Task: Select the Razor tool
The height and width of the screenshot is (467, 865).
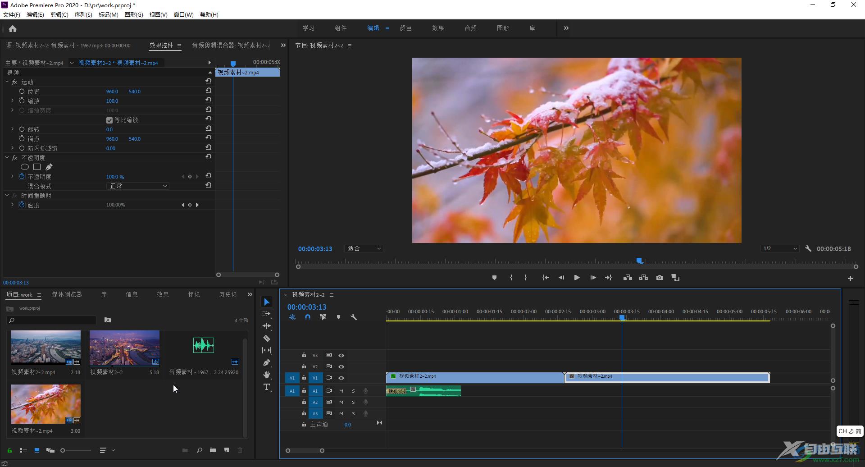Action: 267,338
